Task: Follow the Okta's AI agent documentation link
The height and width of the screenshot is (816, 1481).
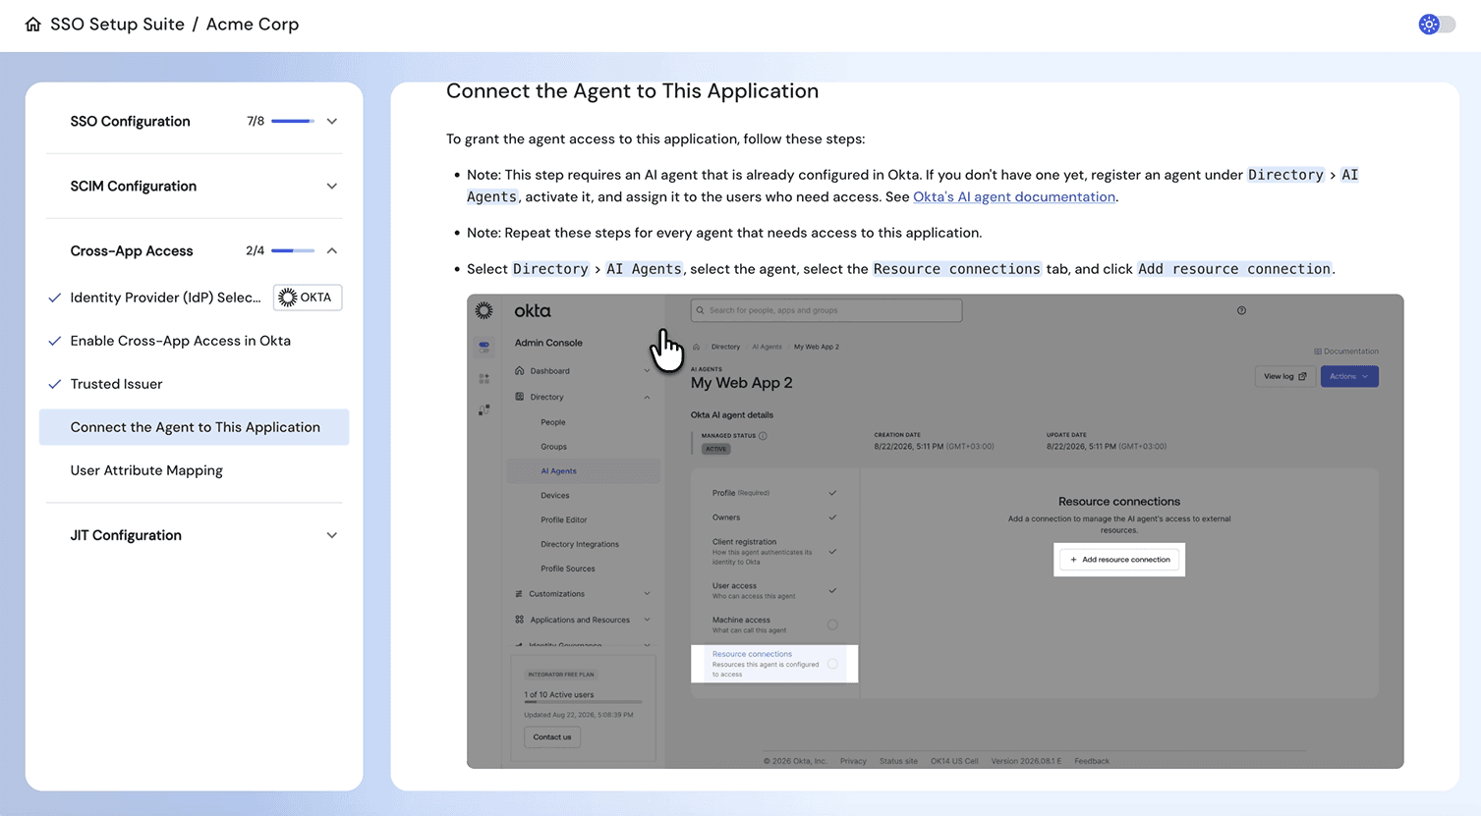Action: [1014, 196]
